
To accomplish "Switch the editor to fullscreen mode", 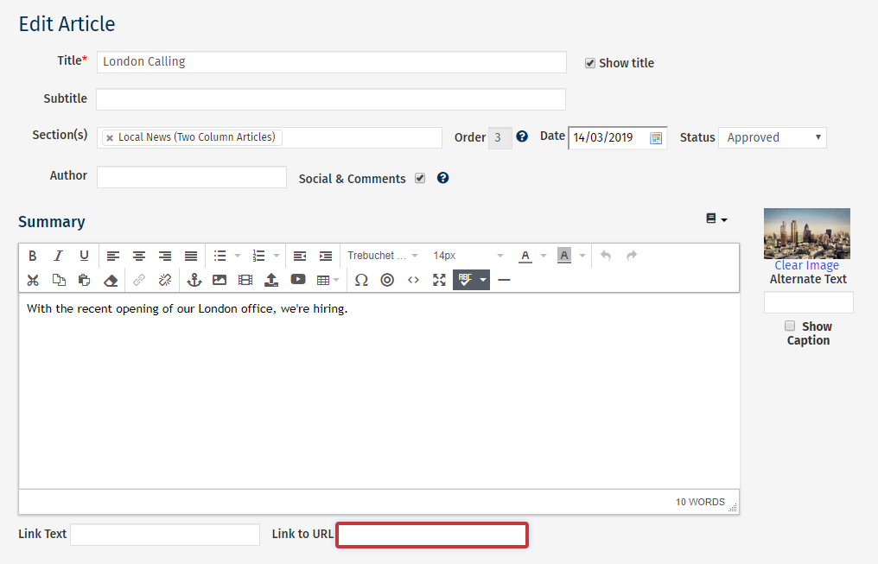I will (x=439, y=280).
